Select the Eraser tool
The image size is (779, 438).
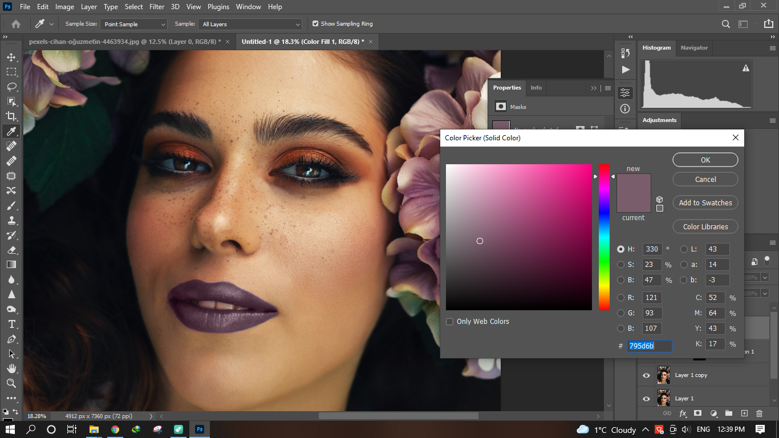click(x=11, y=250)
